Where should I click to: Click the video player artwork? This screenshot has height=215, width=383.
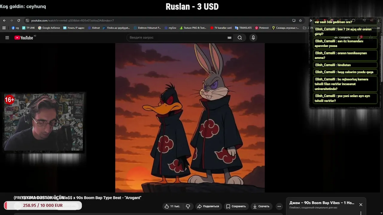[x=190, y=118]
